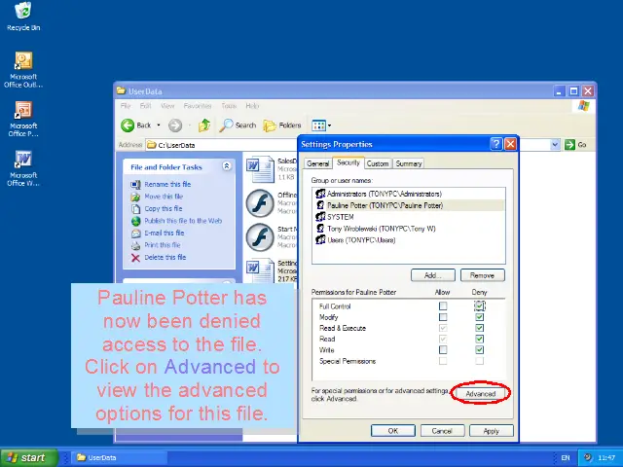Open the Recycle Bin on desktop
Screen dimensions: 623x467
(23, 11)
